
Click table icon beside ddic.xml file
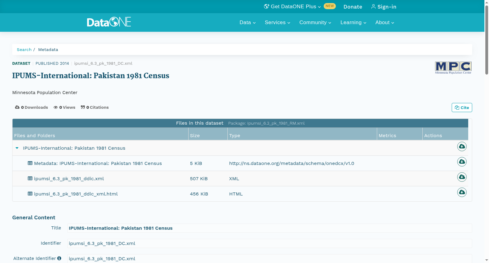(30, 178)
